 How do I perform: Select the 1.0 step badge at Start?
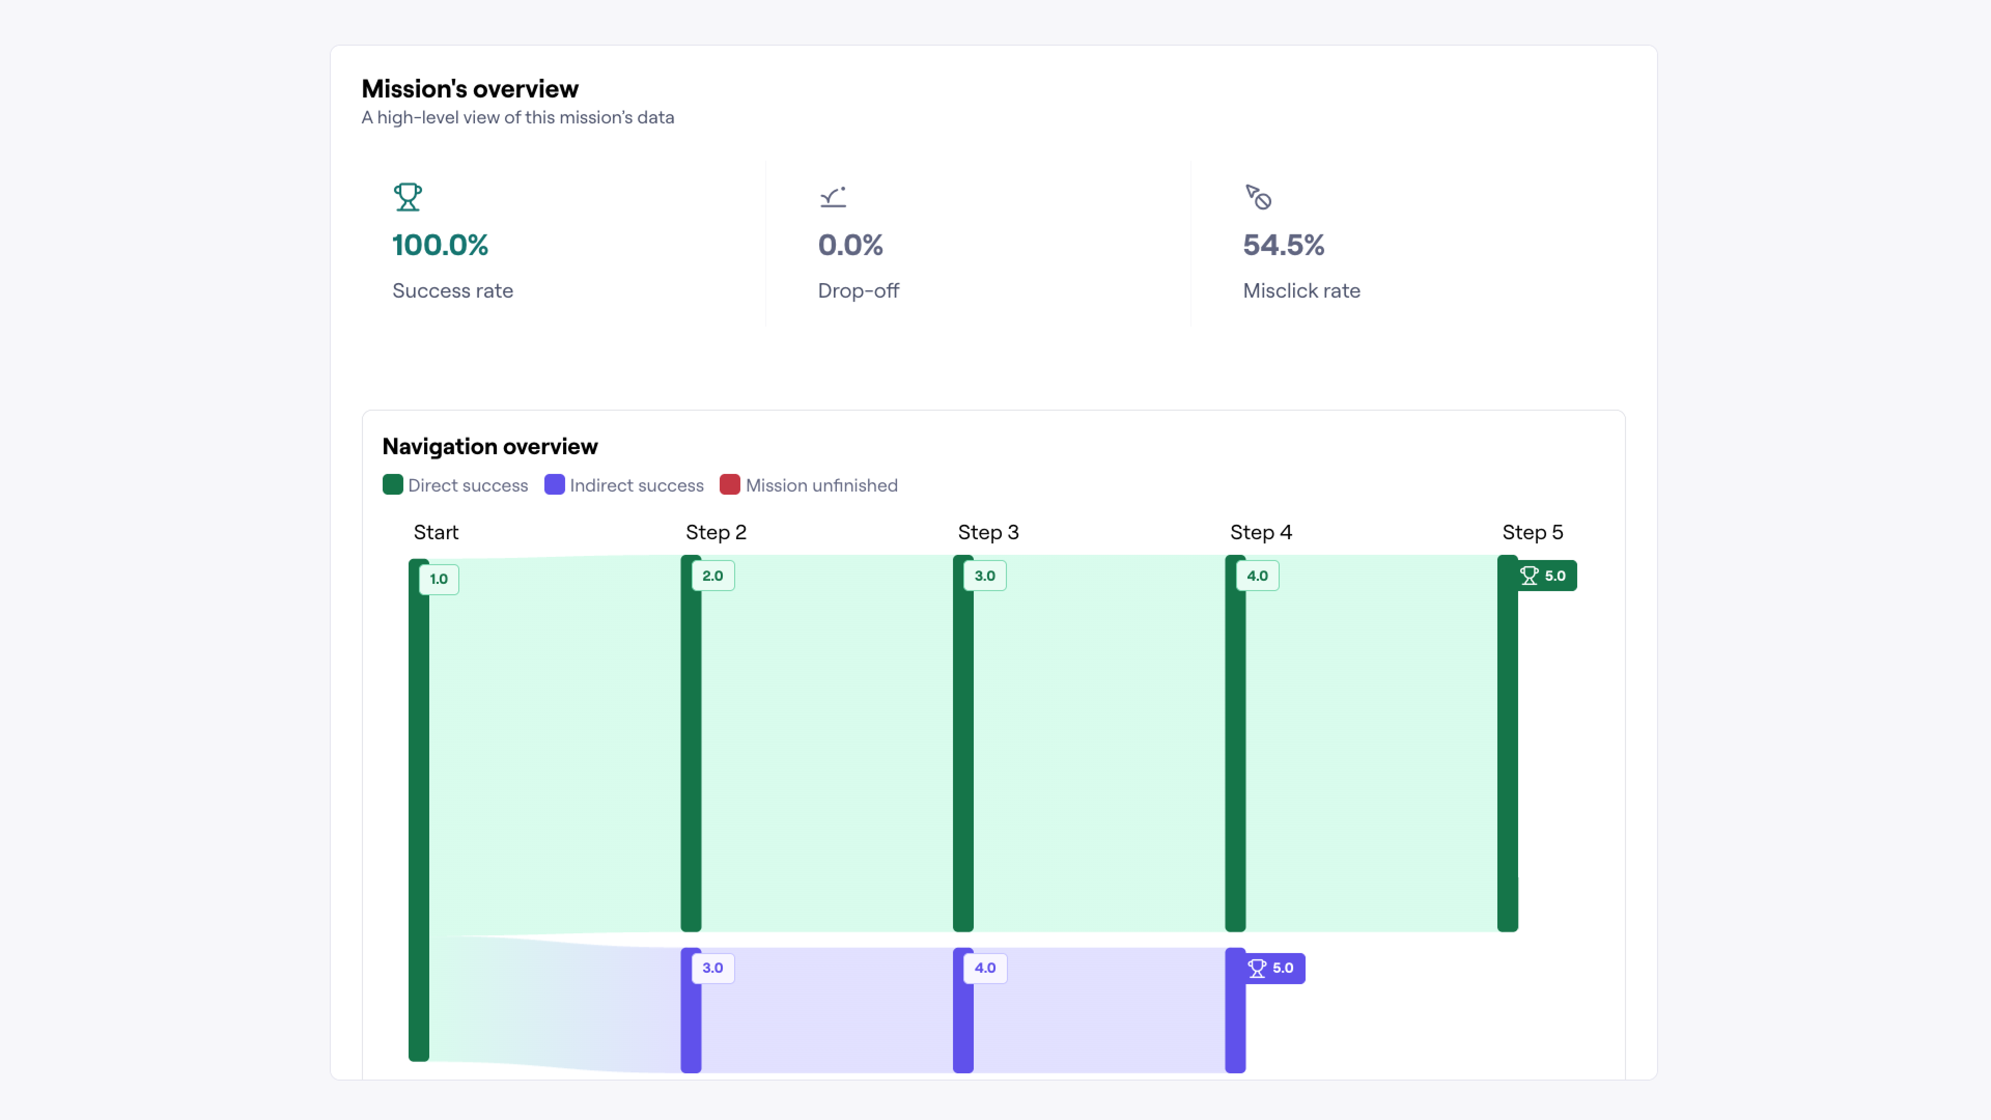point(438,579)
